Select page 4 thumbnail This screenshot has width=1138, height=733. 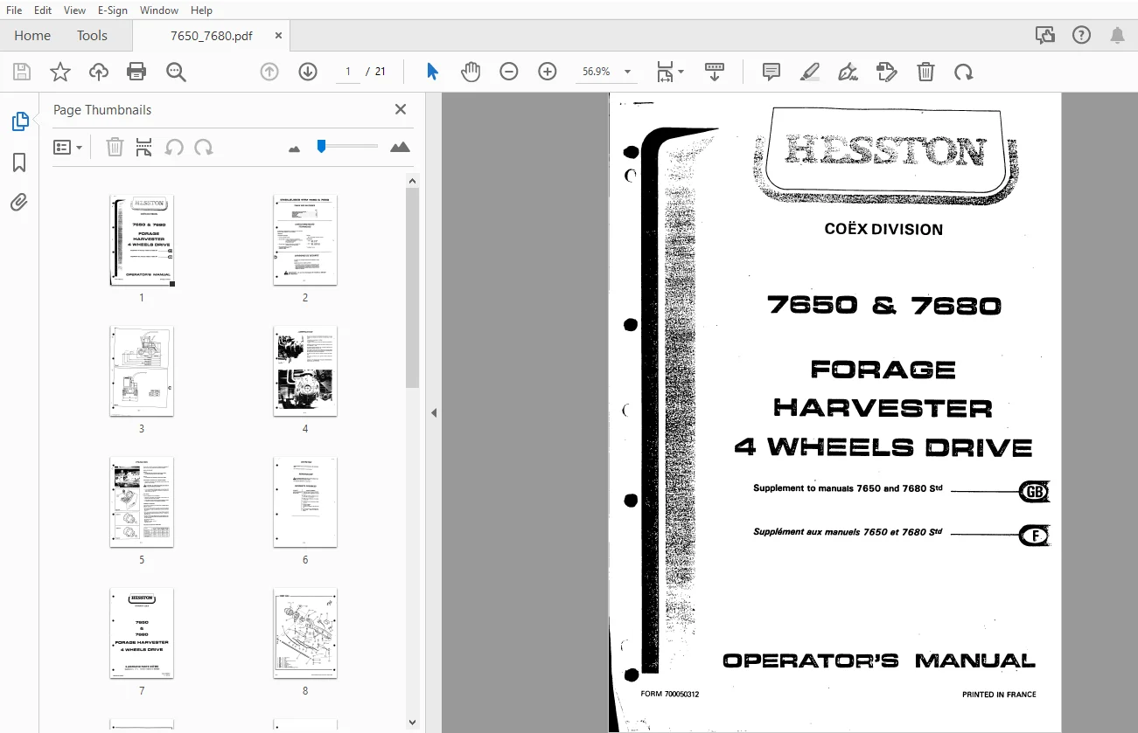pos(305,371)
